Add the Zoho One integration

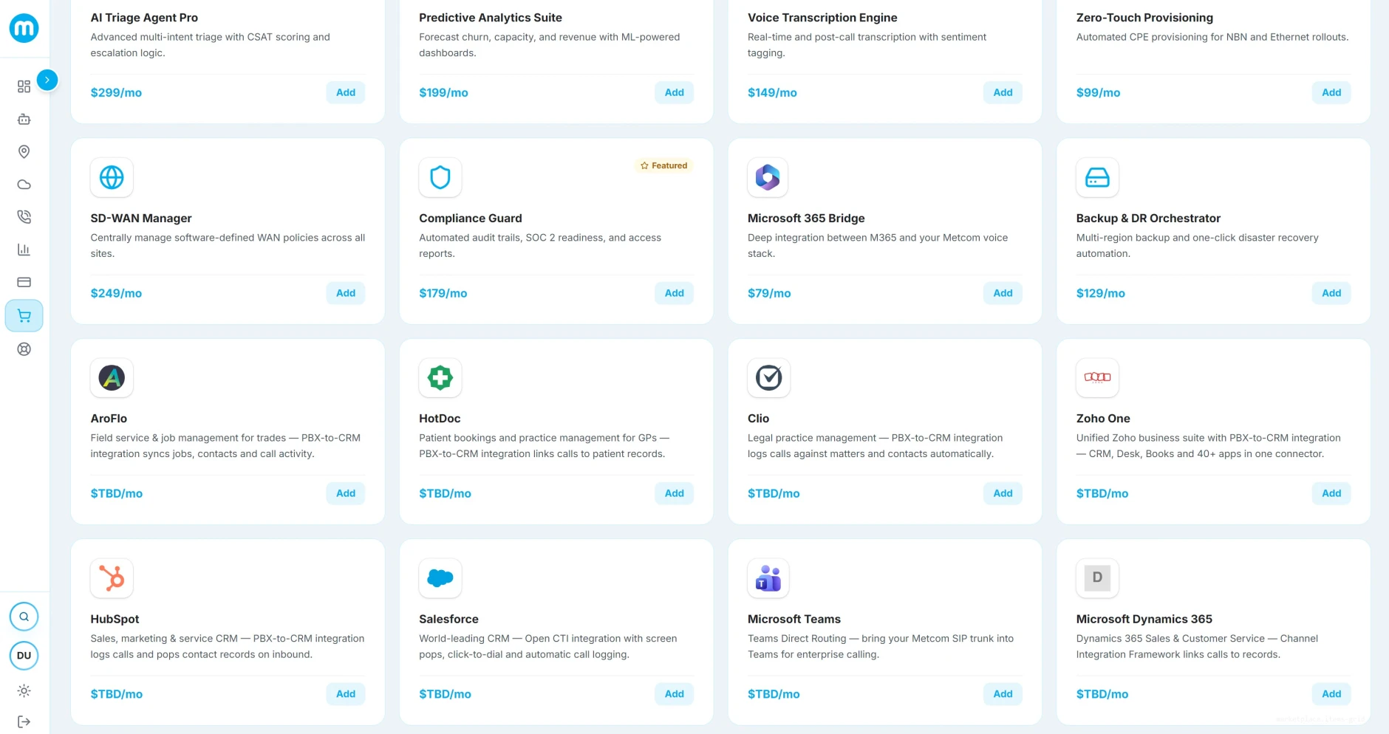click(1331, 493)
